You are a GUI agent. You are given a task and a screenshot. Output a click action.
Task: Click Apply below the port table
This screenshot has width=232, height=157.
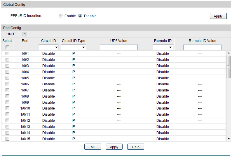[x=114, y=147]
